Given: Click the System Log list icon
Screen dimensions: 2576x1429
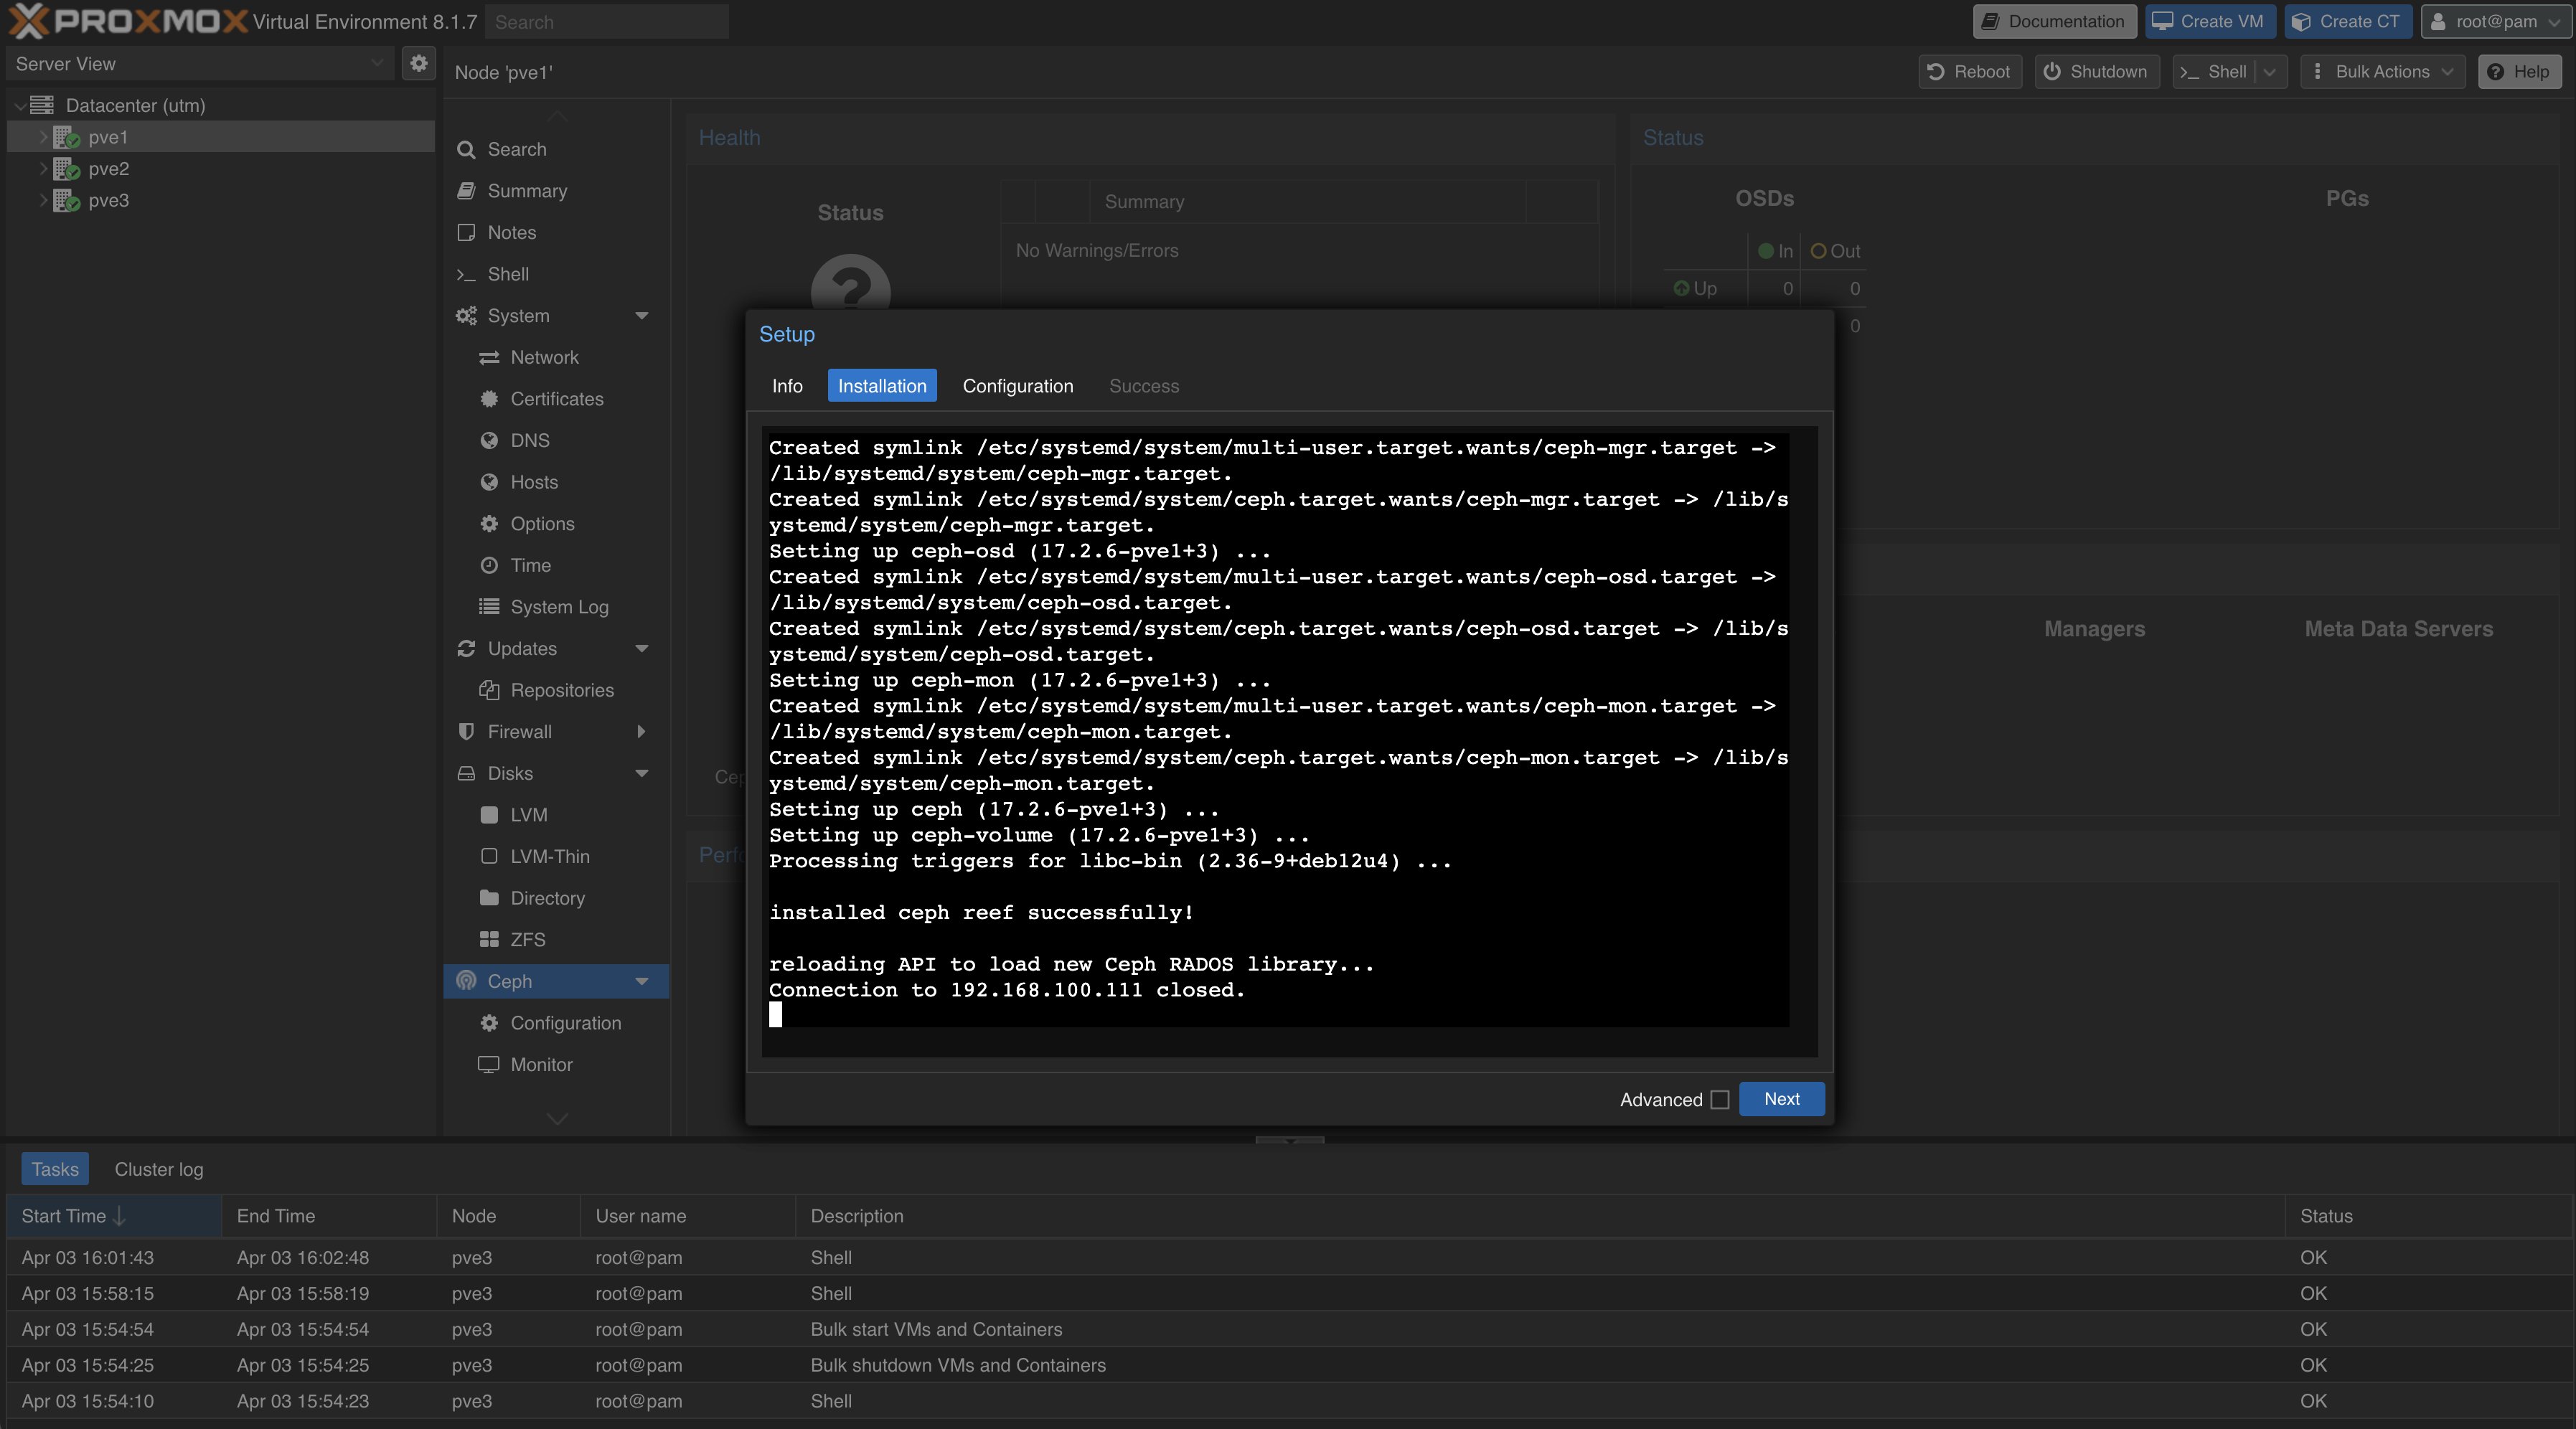Looking at the screenshot, I should [489, 607].
